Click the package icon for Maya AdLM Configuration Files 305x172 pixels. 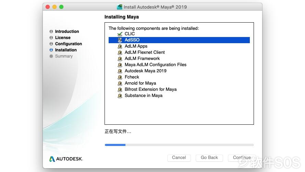[x=120, y=65]
